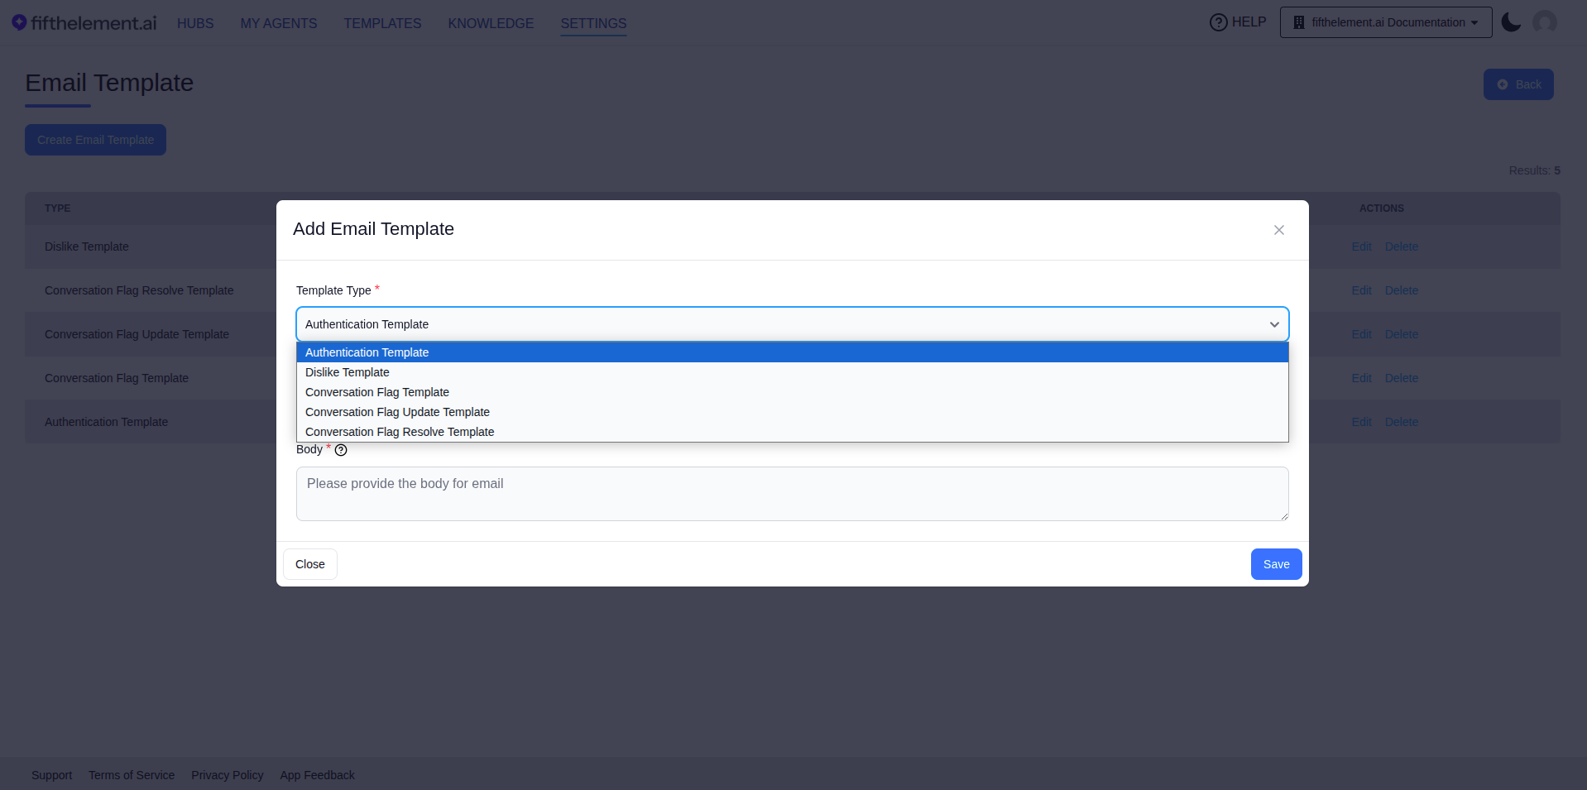
Task: Click the Body field help icon
Action: pos(341,450)
